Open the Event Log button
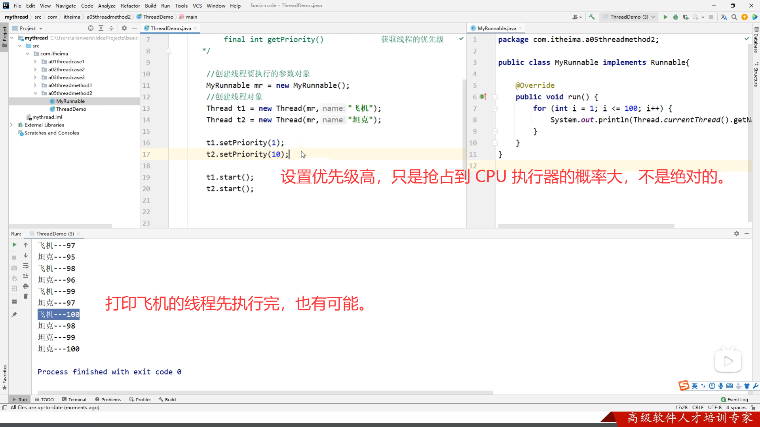760x427 pixels. 734,399
